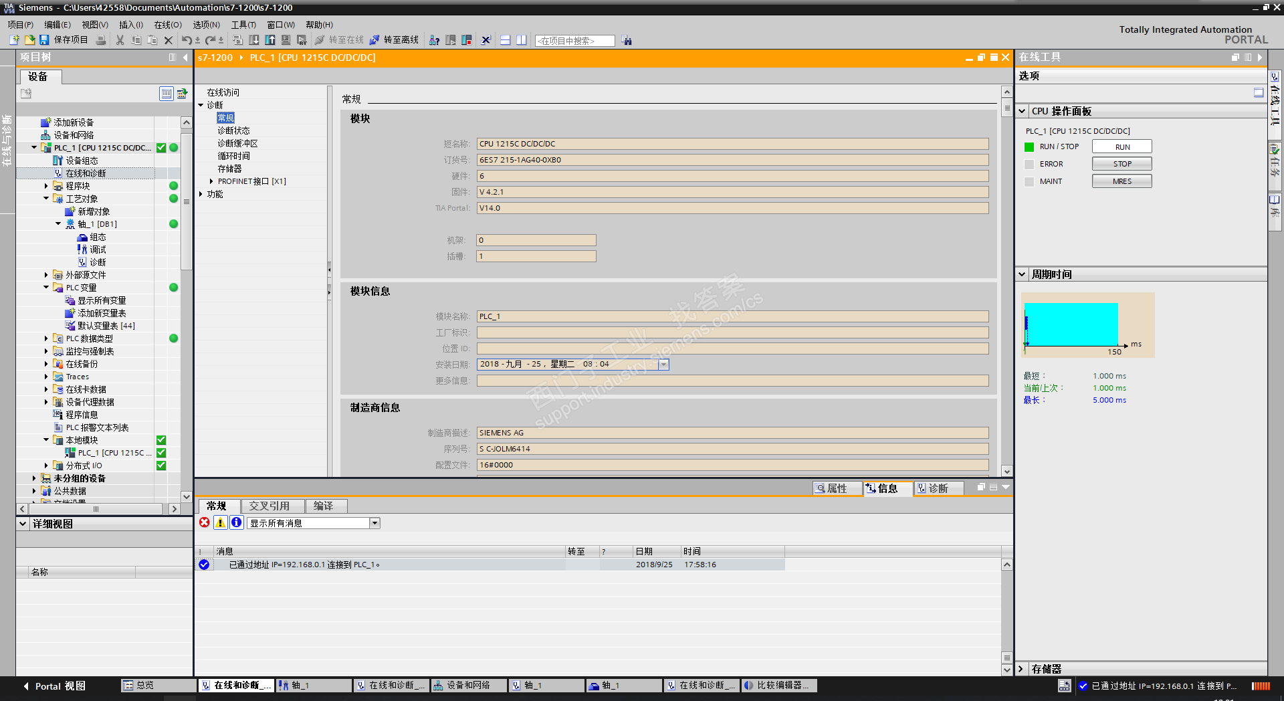Collapse the PLC 变量 folder
The width and height of the screenshot is (1284, 701).
tap(46, 288)
